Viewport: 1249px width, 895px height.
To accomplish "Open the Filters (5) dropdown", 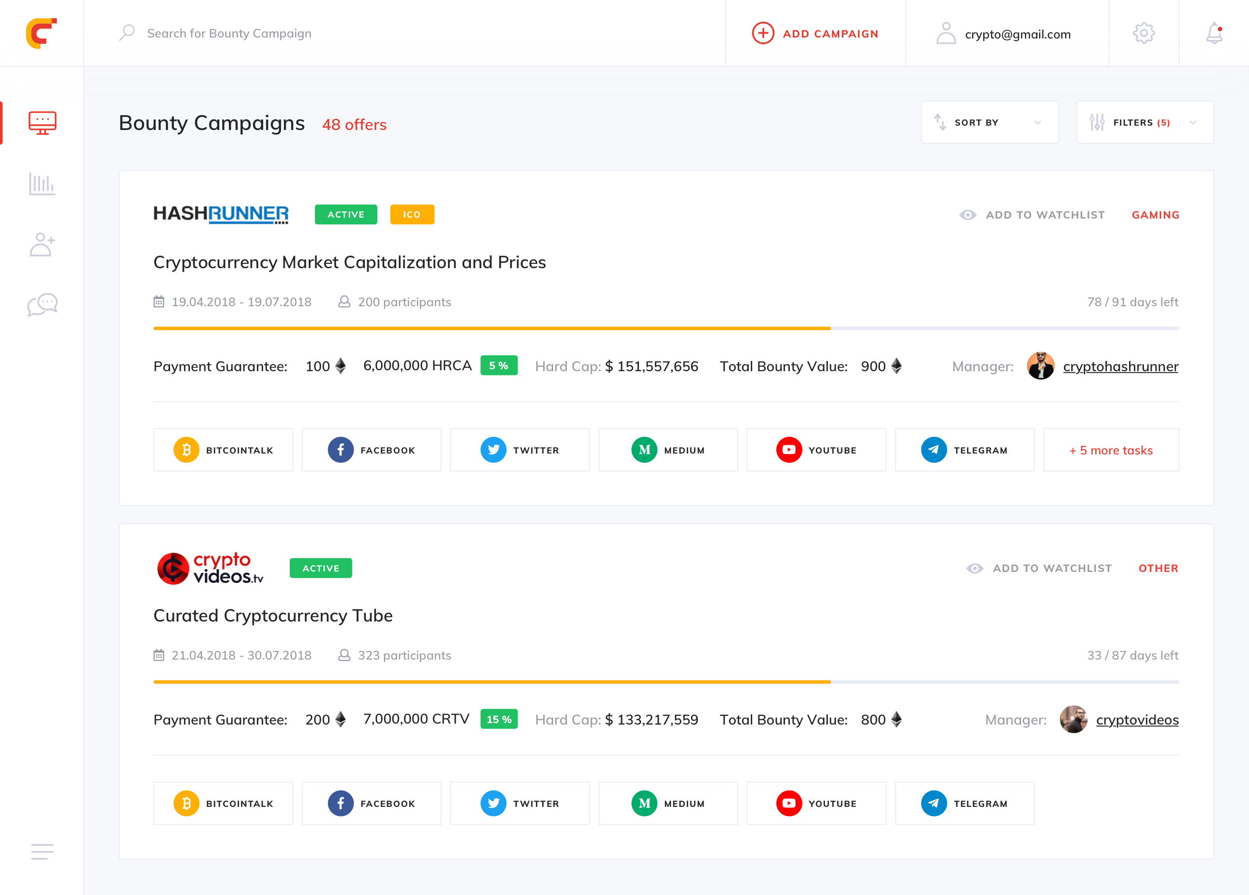I will pos(1144,122).
